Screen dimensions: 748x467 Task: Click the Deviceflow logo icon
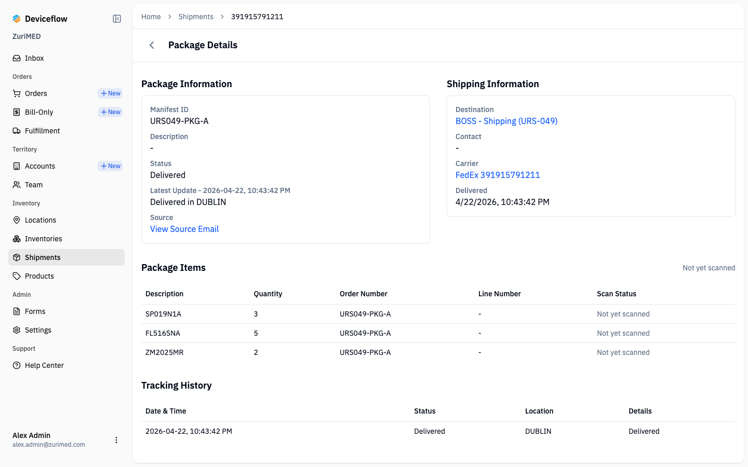click(17, 19)
